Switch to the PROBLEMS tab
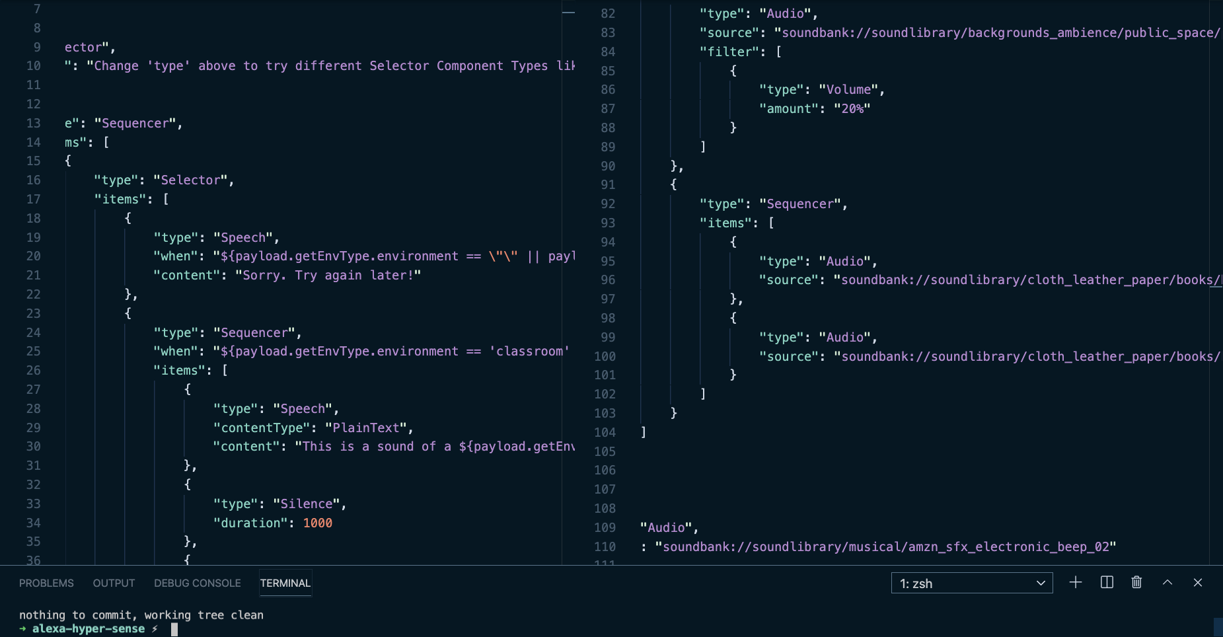This screenshot has height=637, width=1223. [46, 583]
